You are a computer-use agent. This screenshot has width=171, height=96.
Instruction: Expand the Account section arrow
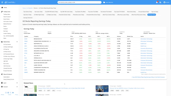point(17,87)
